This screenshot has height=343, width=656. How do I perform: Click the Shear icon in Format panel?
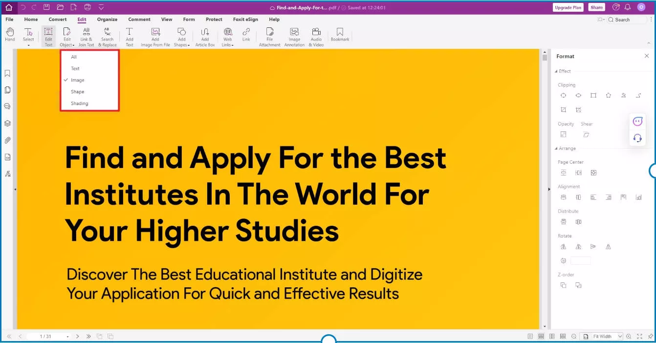click(586, 134)
